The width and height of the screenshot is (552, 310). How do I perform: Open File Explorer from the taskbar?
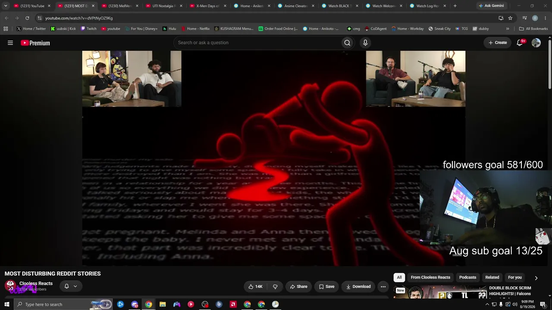[163, 304]
